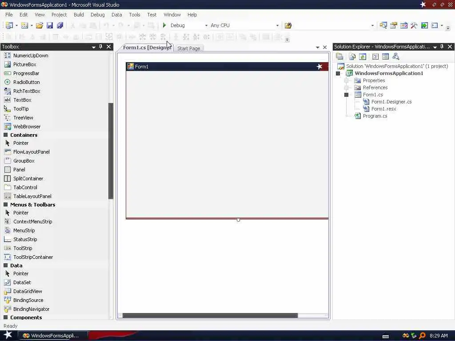Click the Form1 title bar in designer
This screenshot has height=341, width=455.
pos(227,67)
